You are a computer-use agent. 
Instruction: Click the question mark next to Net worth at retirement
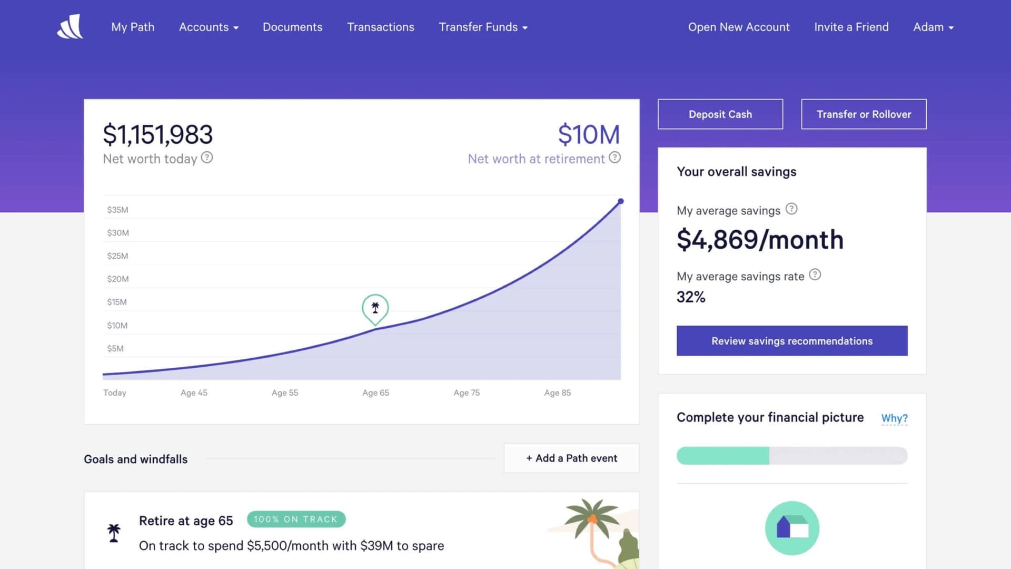pos(614,156)
